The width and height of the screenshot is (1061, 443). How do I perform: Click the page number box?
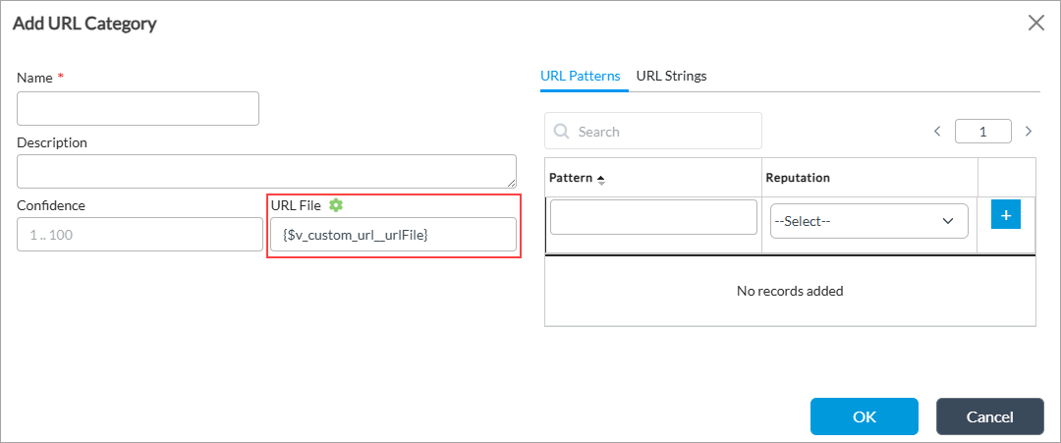(x=983, y=131)
